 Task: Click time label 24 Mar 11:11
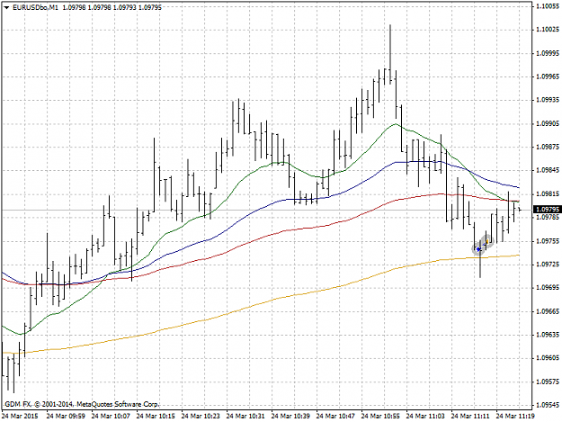point(470,416)
